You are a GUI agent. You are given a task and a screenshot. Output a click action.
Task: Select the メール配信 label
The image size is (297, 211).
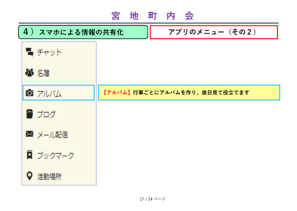point(52,135)
